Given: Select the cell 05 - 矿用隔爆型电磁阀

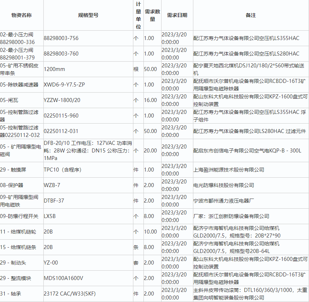Looking at the screenshot, I should click(x=21, y=151).
